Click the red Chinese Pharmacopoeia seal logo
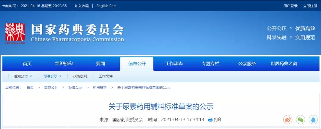The width and height of the screenshot is (321, 129). 15,33
